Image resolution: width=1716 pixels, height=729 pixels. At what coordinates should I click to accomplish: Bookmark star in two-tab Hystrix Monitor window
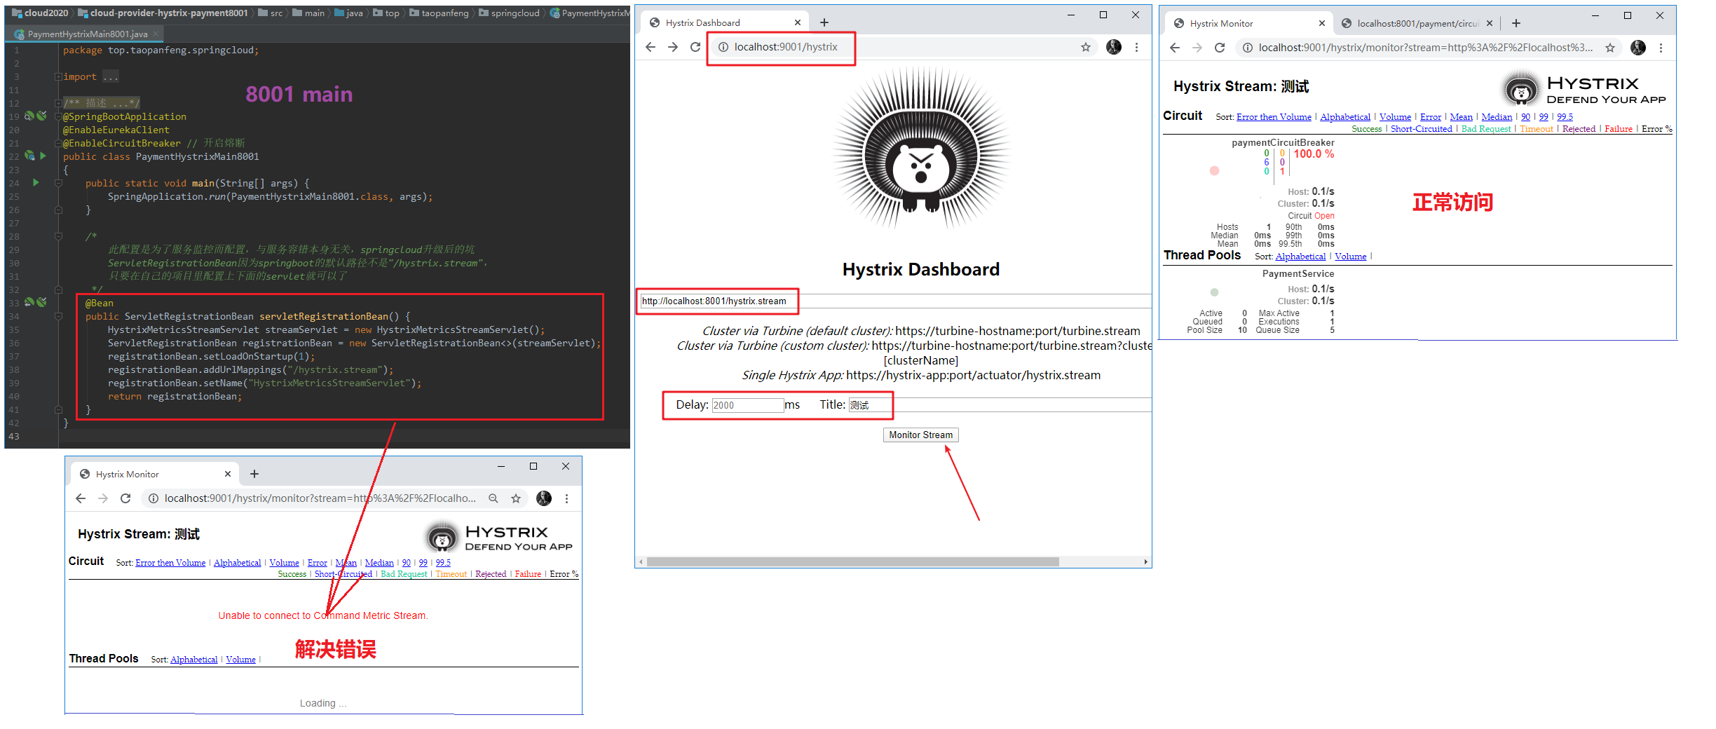[x=1610, y=48]
